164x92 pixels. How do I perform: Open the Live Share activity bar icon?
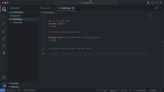pyautogui.click(x=4, y=46)
